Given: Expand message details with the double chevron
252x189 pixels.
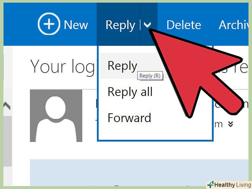Looking at the screenshot, I should click(x=231, y=124).
